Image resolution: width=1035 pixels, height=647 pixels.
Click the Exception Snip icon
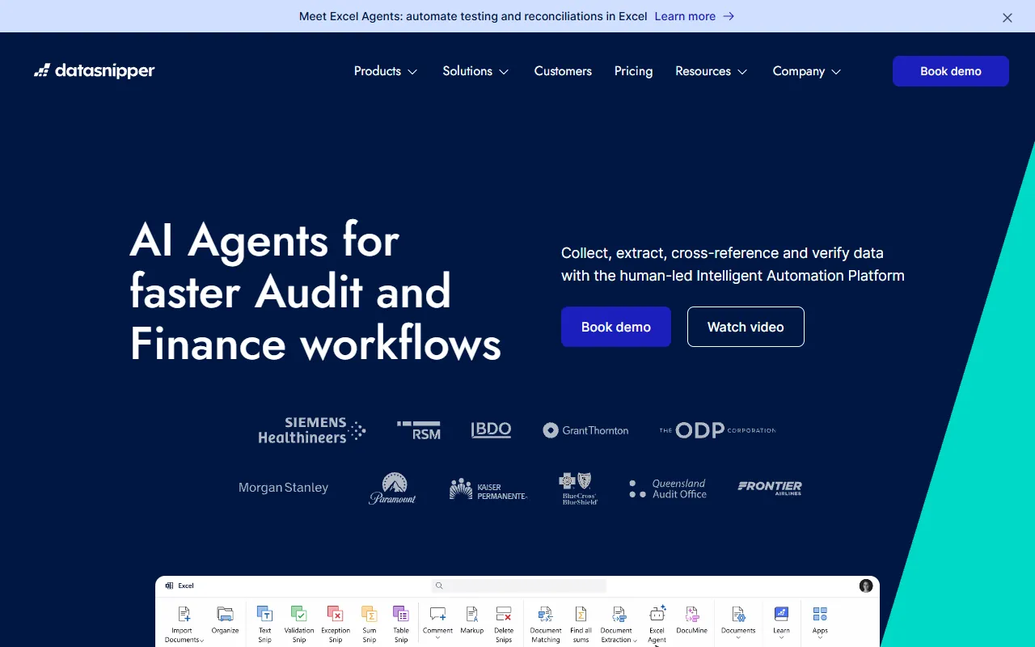(x=335, y=615)
